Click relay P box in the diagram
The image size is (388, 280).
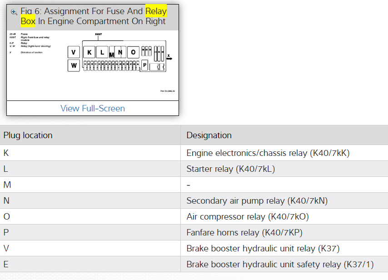(144, 65)
